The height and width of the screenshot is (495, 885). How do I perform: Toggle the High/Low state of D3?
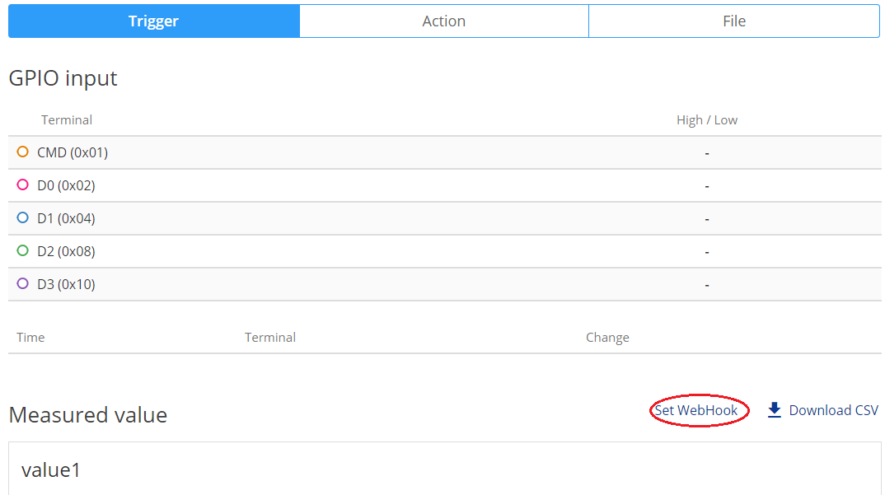[706, 284]
